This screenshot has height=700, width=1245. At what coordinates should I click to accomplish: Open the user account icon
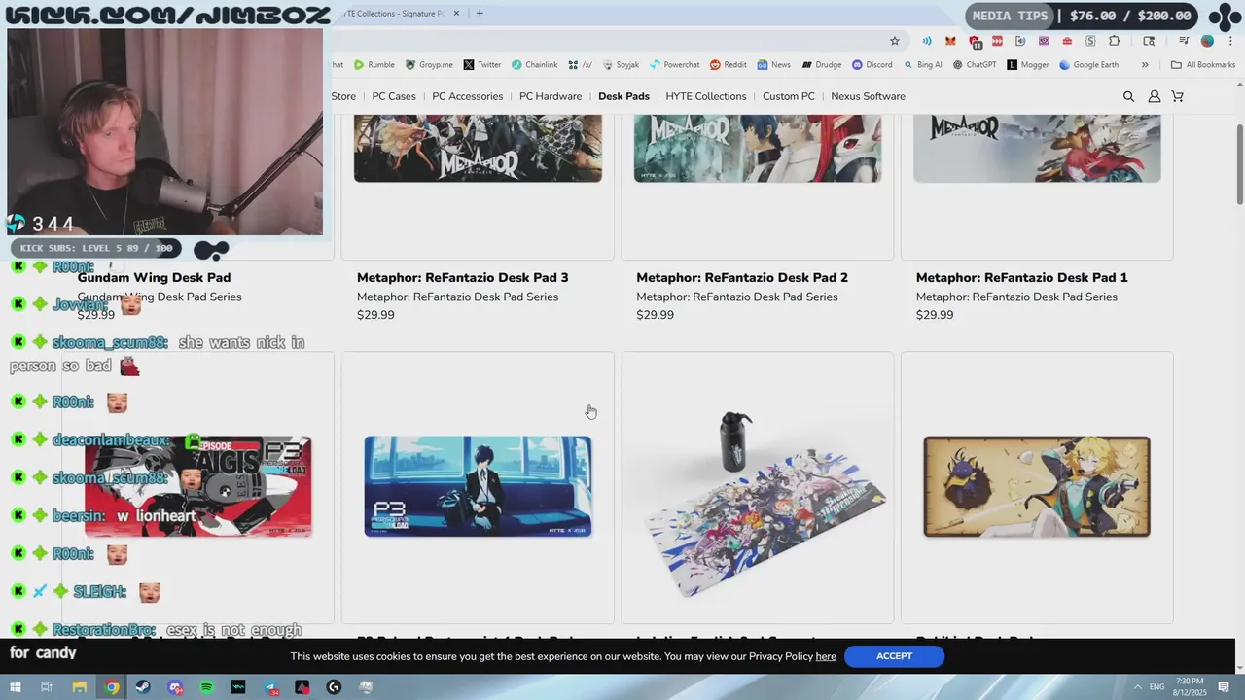click(x=1154, y=96)
